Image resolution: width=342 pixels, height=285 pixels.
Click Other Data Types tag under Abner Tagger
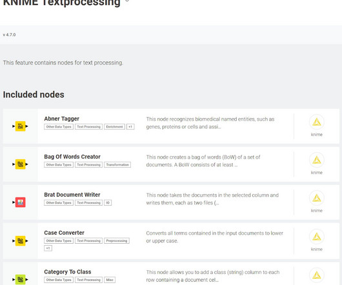coord(59,126)
